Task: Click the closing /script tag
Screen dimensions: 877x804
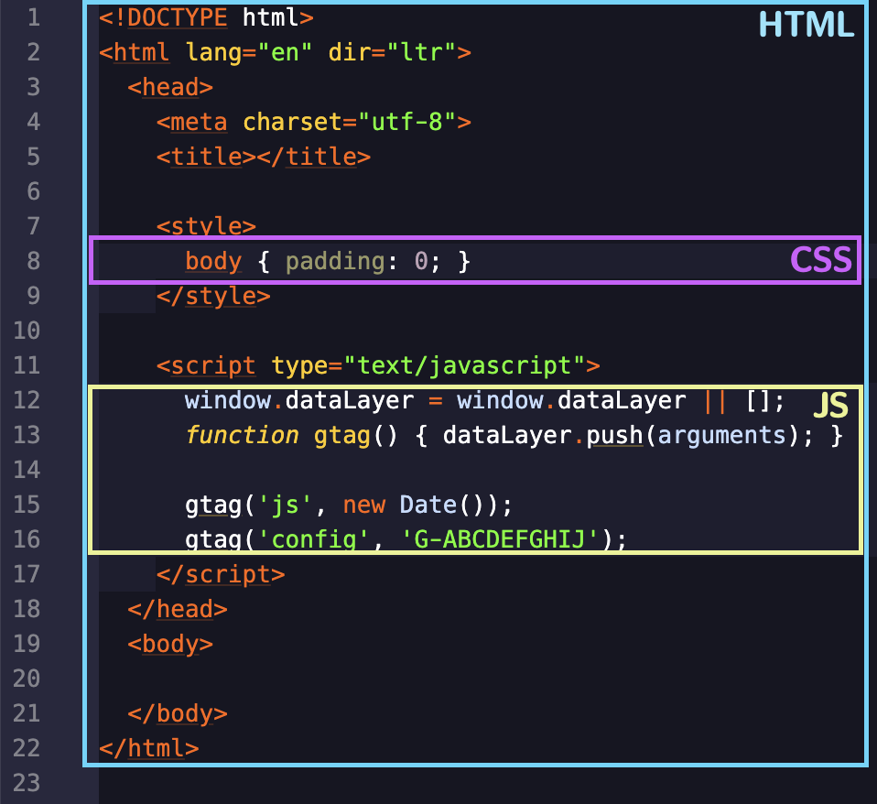Action: click(221, 574)
